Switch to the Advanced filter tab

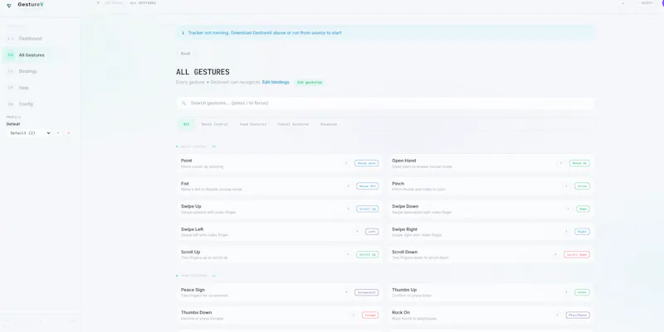[329, 124]
